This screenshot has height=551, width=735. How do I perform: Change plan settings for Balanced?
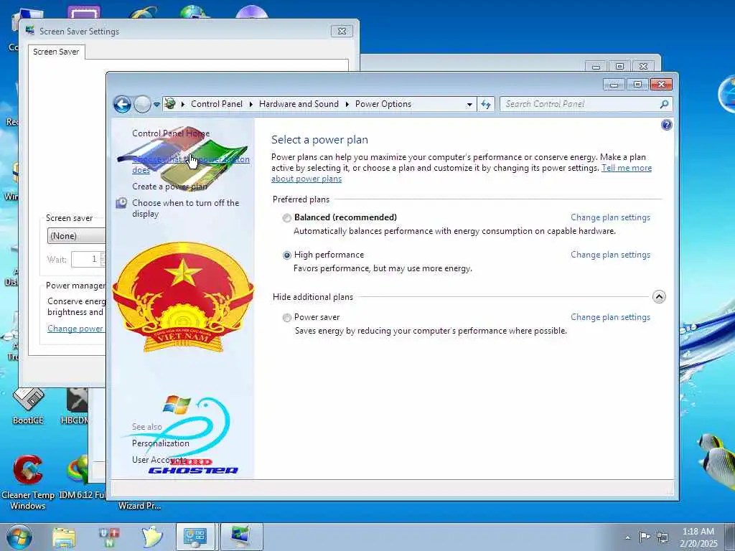pos(610,217)
